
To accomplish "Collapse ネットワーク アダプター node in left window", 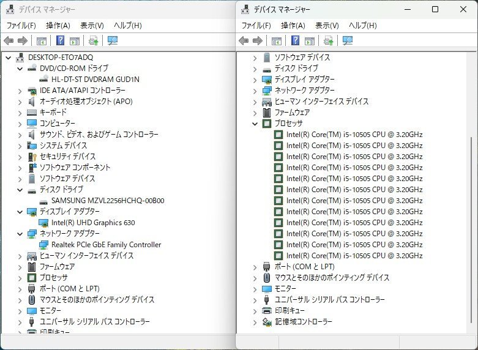I will point(20,234).
